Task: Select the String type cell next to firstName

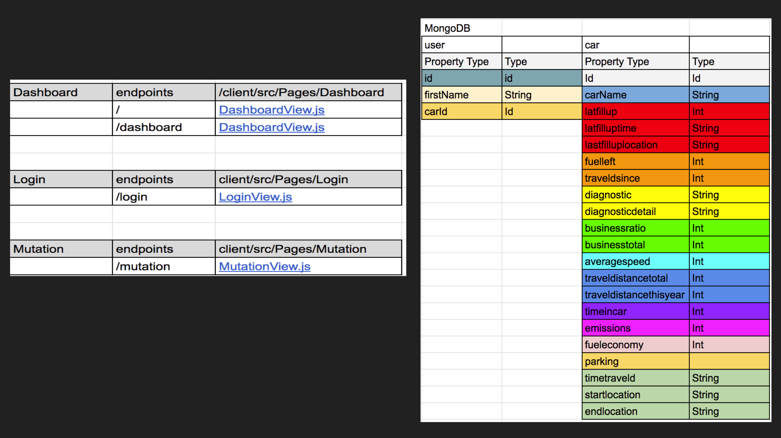Action: [542, 95]
